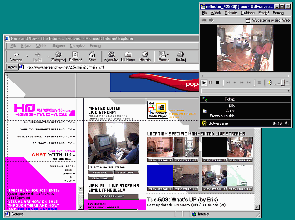
Task: Open the Pomoc menu in Internet Explorer
Action: coord(95,46)
